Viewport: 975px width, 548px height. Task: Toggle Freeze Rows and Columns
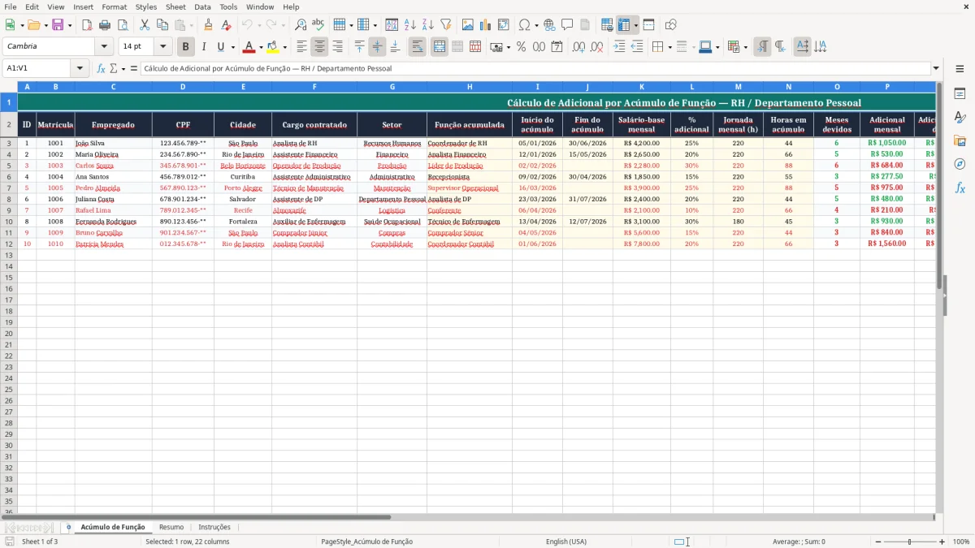click(x=624, y=25)
